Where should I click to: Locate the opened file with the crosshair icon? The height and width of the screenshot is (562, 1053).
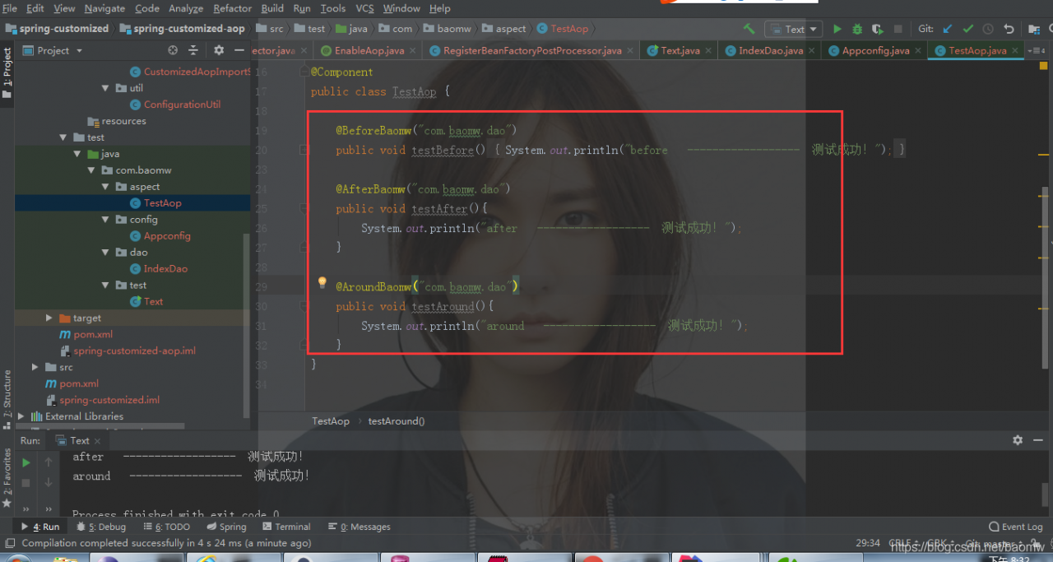coord(173,50)
